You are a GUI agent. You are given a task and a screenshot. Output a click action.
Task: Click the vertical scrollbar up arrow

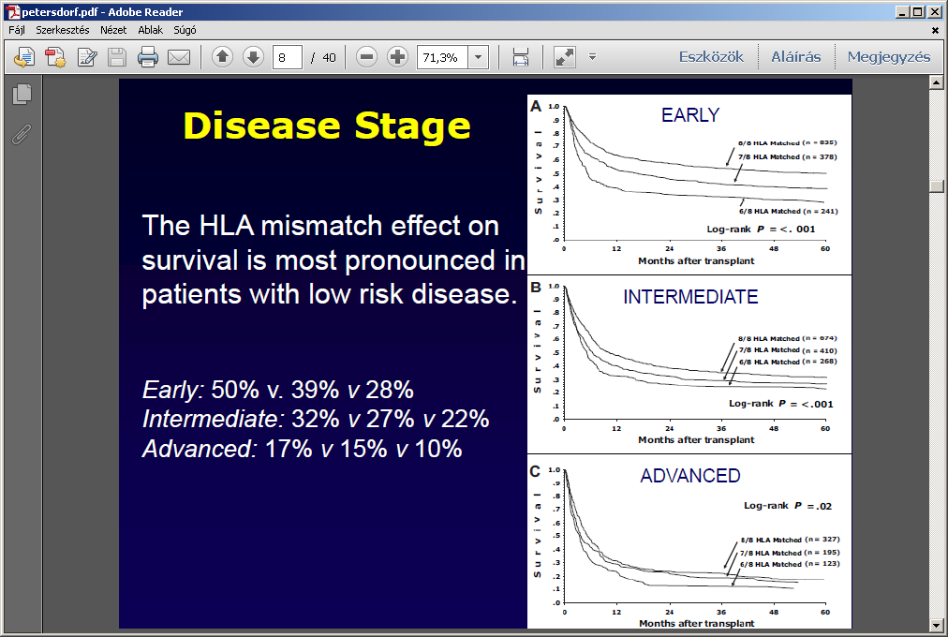pos(937,81)
